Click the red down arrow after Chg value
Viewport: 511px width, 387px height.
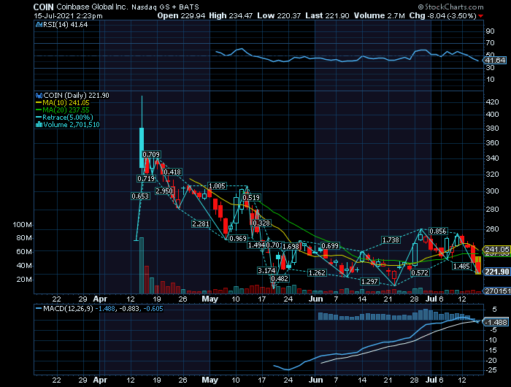pyautogui.click(x=480, y=16)
